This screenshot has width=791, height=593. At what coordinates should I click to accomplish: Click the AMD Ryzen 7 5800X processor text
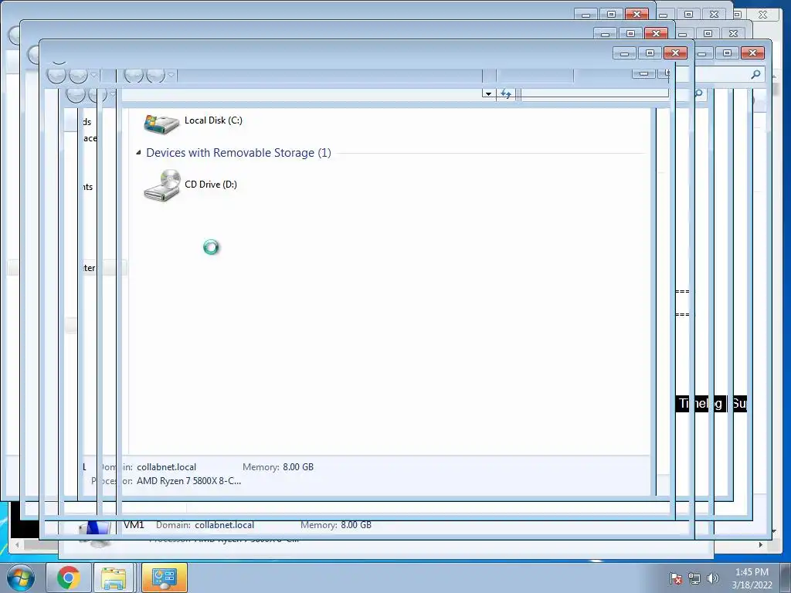coord(188,481)
